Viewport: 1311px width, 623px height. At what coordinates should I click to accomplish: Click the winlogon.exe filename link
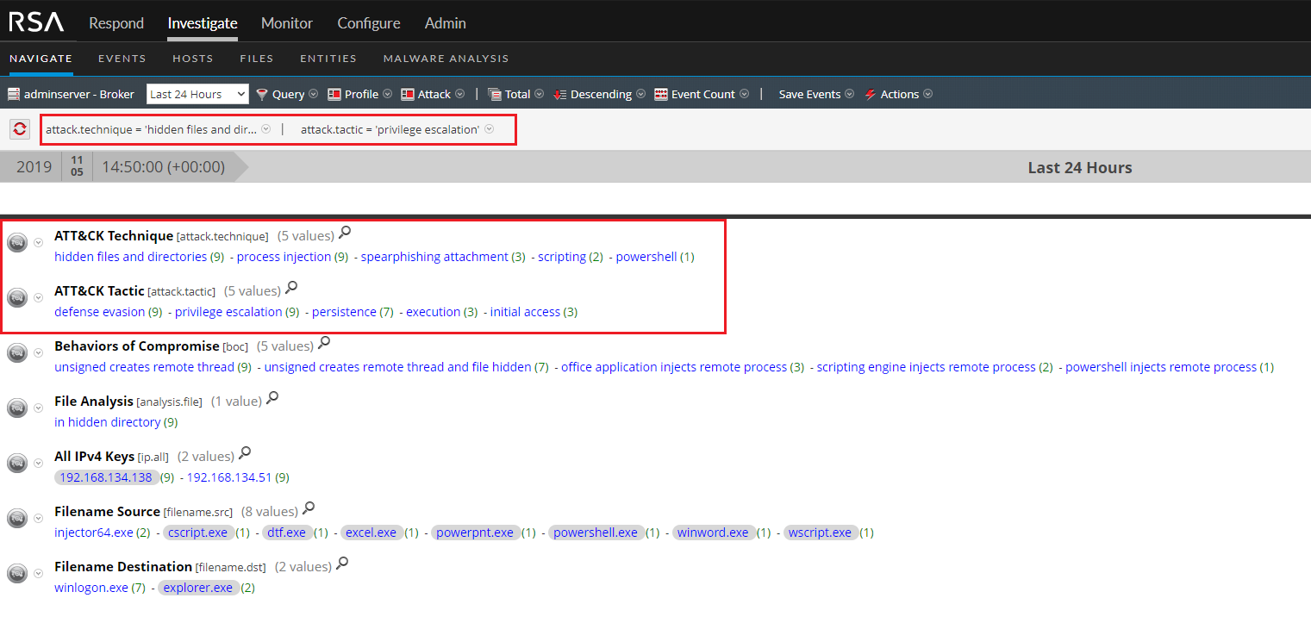coord(91,588)
